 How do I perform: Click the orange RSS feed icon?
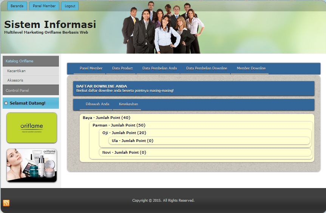coord(6,203)
